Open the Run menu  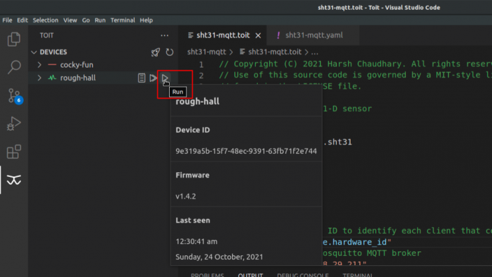[x=100, y=20]
